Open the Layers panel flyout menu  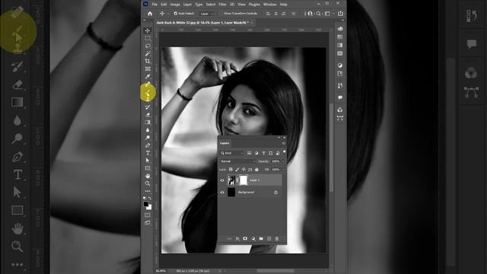click(x=283, y=143)
